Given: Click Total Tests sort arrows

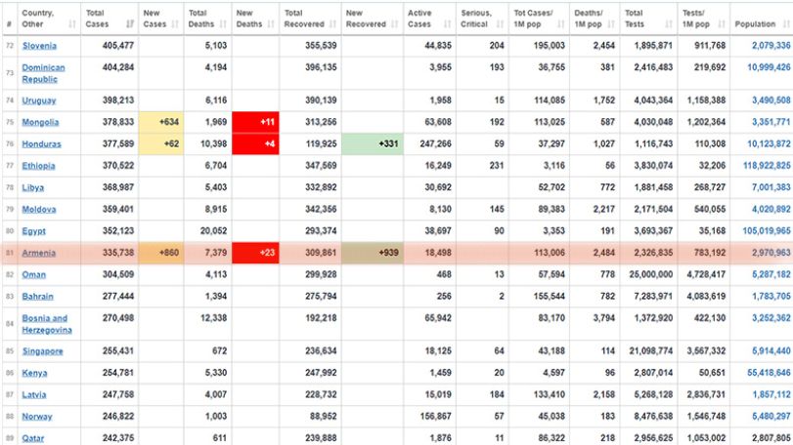Looking at the screenshot, I should point(669,23).
